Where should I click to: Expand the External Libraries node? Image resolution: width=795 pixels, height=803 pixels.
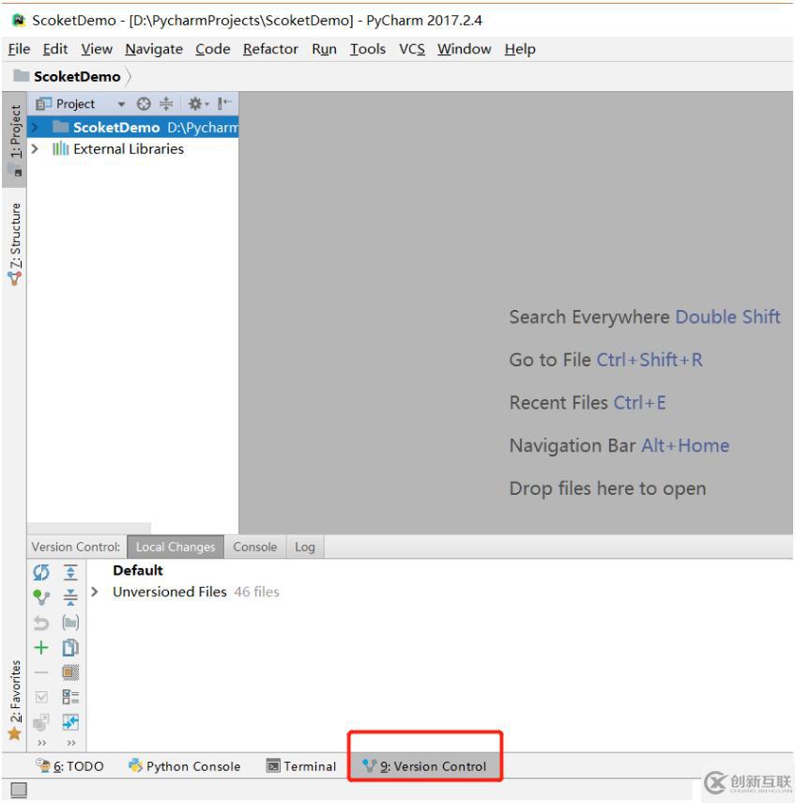tap(36, 148)
